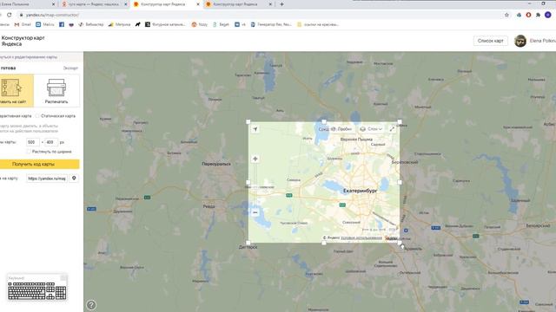Screen dimensions: 556x312
Task: Zoom out with the map minus button
Action: [255, 212]
